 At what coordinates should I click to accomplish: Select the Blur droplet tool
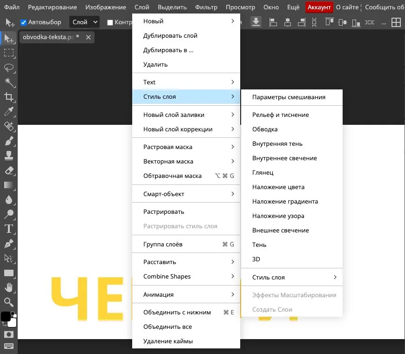[x=9, y=199]
